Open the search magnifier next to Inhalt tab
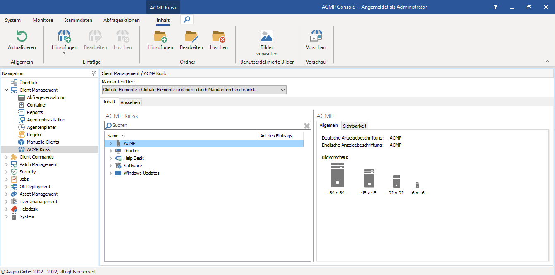 (x=187, y=19)
